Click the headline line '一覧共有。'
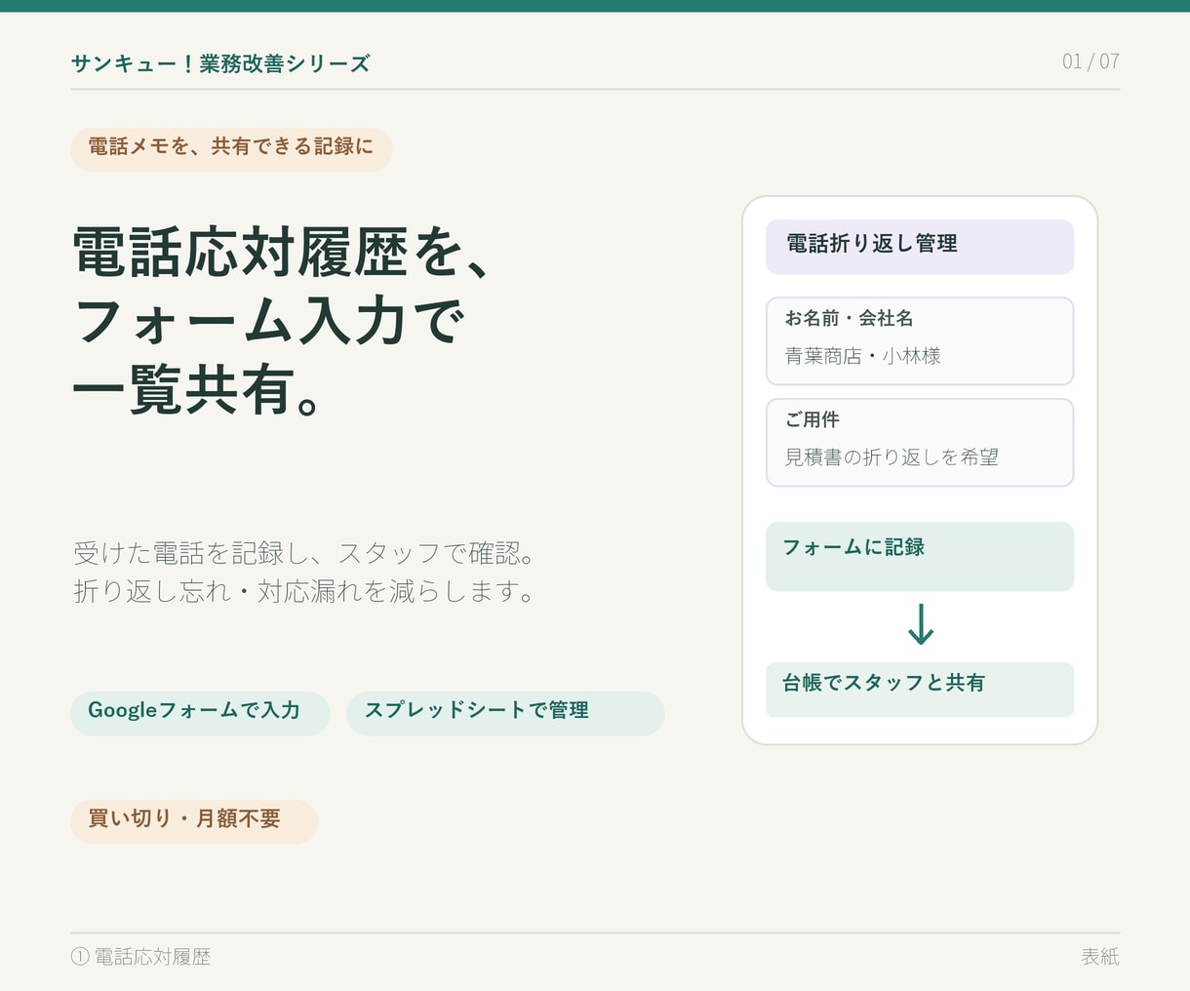 (x=198, y=389)
